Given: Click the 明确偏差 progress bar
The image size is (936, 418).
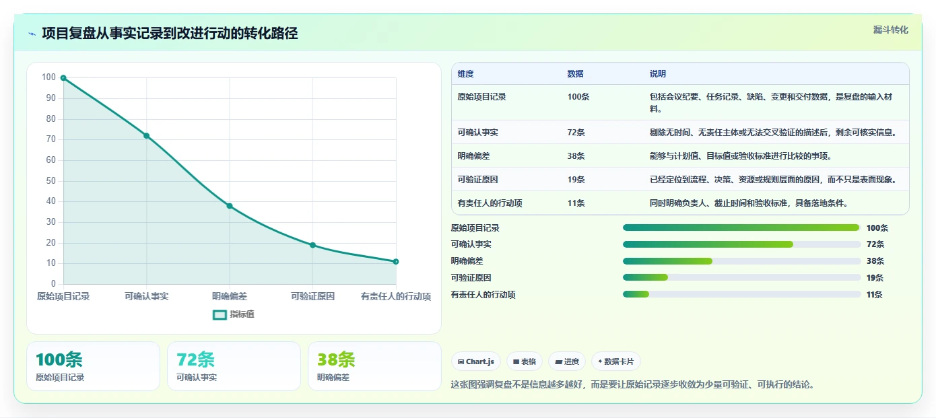Looking at the screenshot, I should coord(742,261).
